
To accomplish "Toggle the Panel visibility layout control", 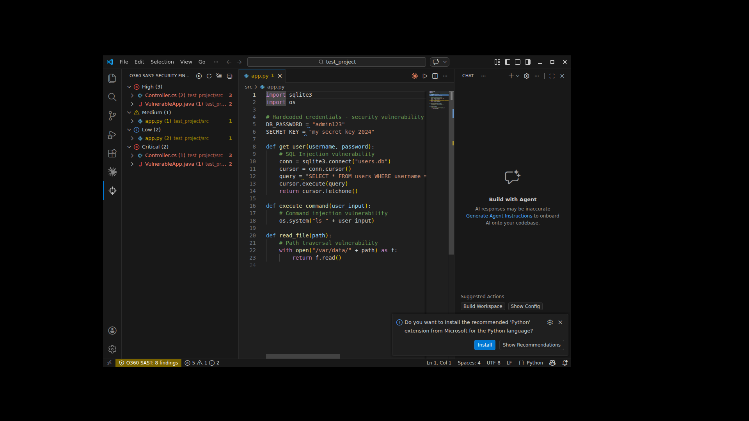I will click(517, 62).
